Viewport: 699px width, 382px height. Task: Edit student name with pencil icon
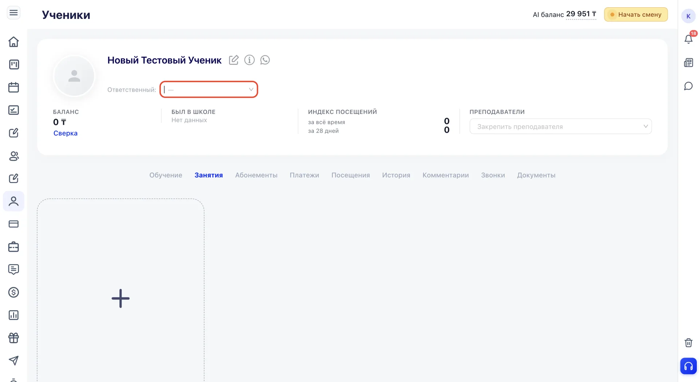tap(234, 60)
